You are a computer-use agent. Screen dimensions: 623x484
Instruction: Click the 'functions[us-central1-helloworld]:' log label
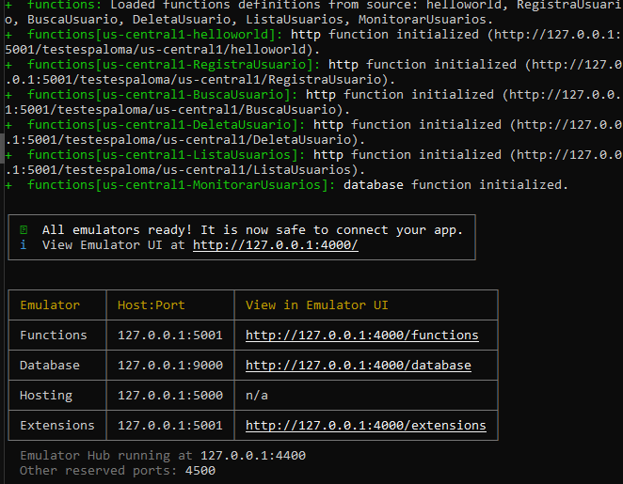(155, 35)
